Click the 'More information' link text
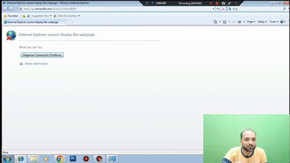290x163 pixels. click(x=36, y=64)
